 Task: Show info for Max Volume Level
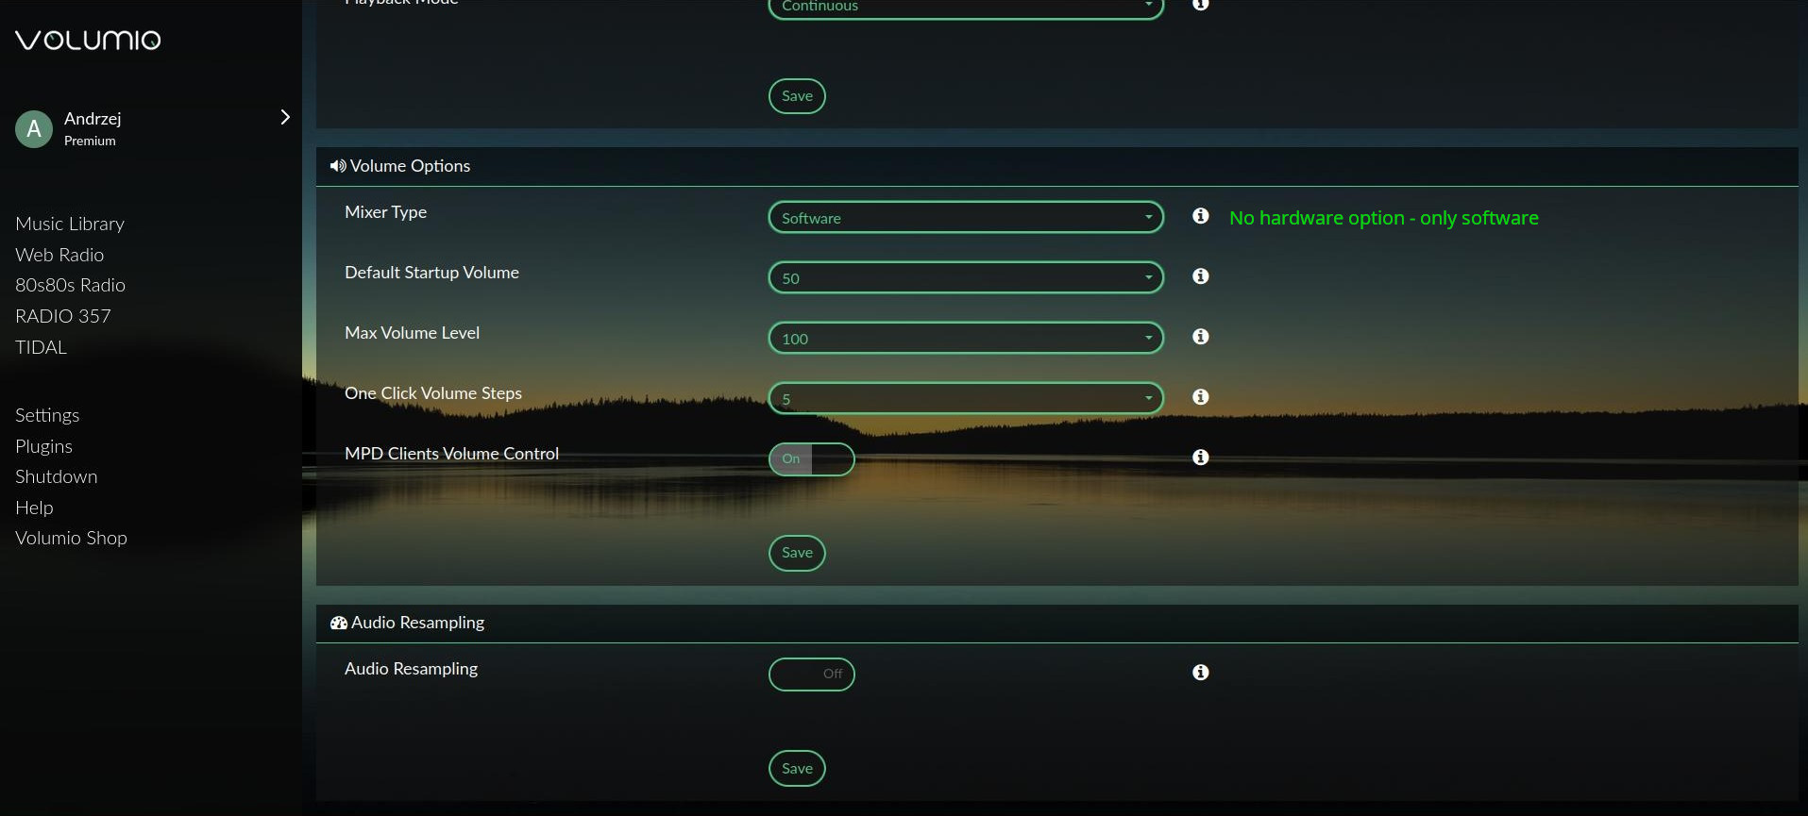1200,337
